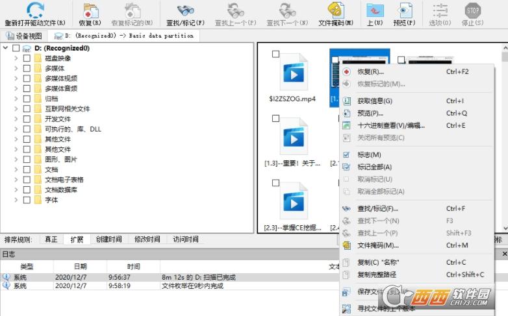
Task: Choose 复制完整路径 in context menu
Action: coord(417,274)
